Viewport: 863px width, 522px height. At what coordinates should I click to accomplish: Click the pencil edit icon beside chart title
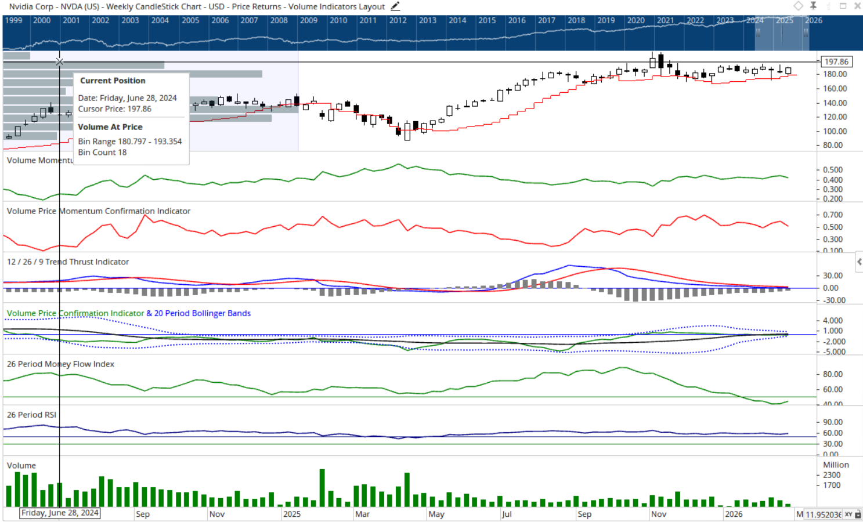point(395,6)
